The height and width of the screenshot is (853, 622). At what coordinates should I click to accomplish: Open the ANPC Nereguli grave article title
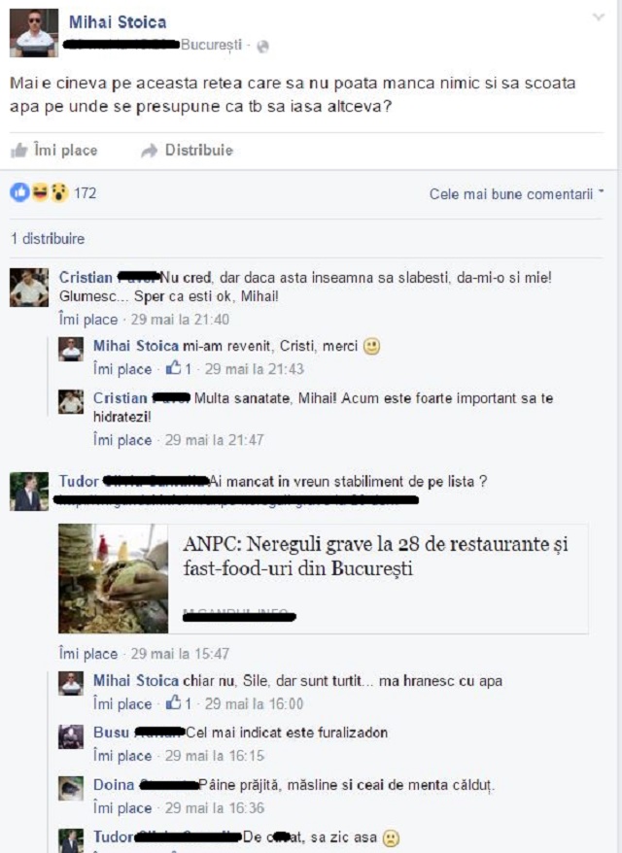click(x=375, y=556)
